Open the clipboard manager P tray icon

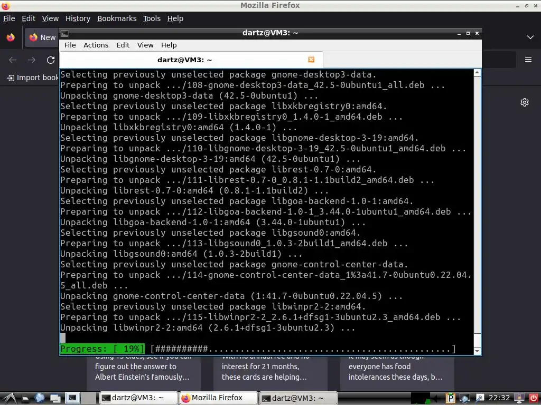pyautogui.click(x=450, y=398)
